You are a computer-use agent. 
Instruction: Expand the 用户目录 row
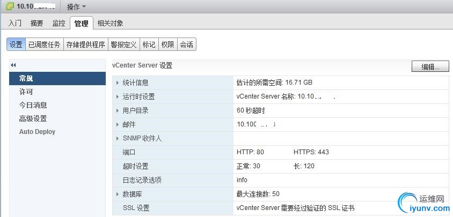coord(118,110)
